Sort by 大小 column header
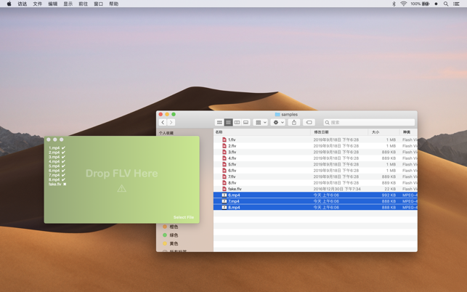 pyautogui.click(x=383, y=132)
